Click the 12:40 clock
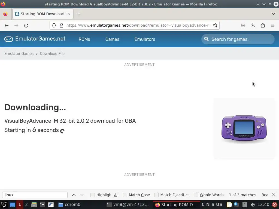Viewport: 279px width, 209px height. [x=263, y=205]
